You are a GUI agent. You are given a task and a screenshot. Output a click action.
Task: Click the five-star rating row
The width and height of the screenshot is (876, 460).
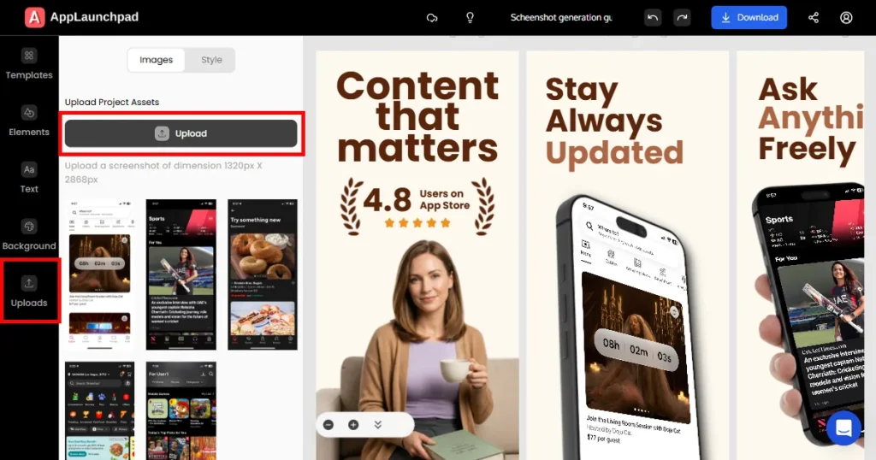tap(417, 223)
